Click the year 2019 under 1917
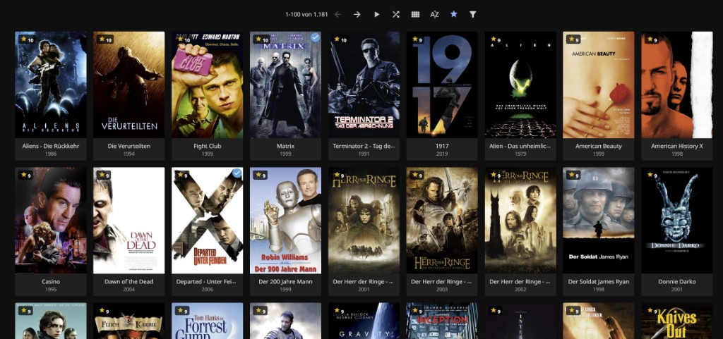The image size is (723, 339). click(x=442, y=154)
